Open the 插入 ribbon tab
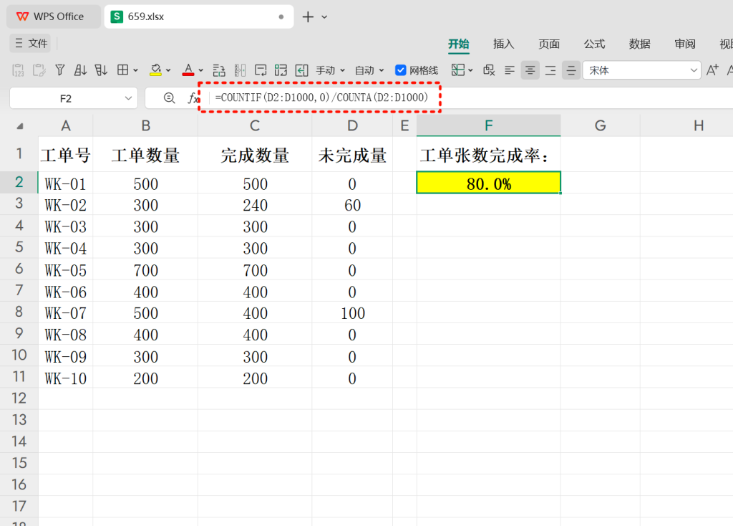The height and width of the screenshot is (526, 733). [503, 44]
